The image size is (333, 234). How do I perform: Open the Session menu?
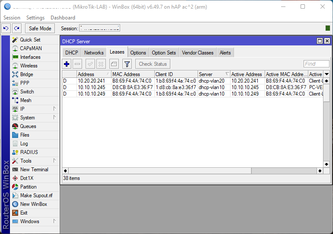[x=12, y=18]
